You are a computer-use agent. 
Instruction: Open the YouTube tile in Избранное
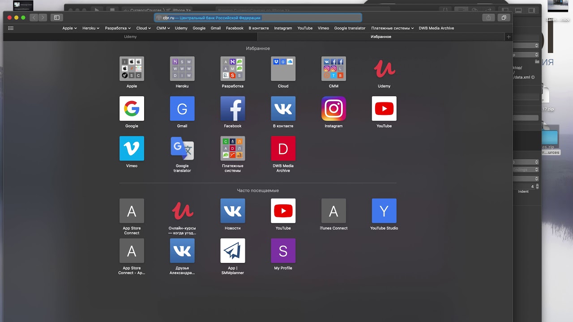pyautogui.click(x=384, y=108)
